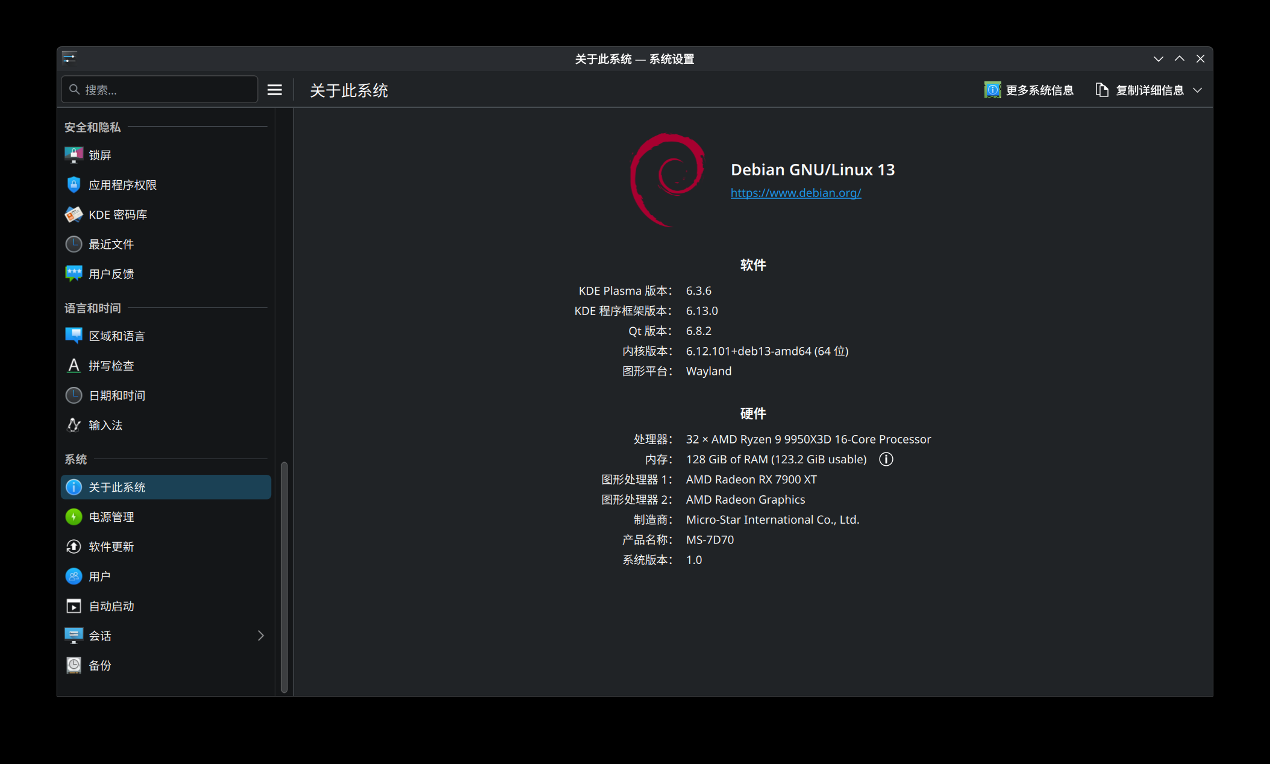Click the AMD Radeon RX 7900 XT text
1270x764 pixels.
(x=752, y=480)
